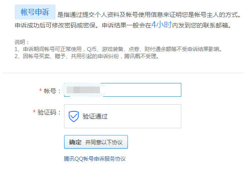Open 腾讯QQ帐号申诉服务协议 link
Image resolution: width=244 pixels, height=170 pixels.
pyautogui.click(x=95, y=159)
